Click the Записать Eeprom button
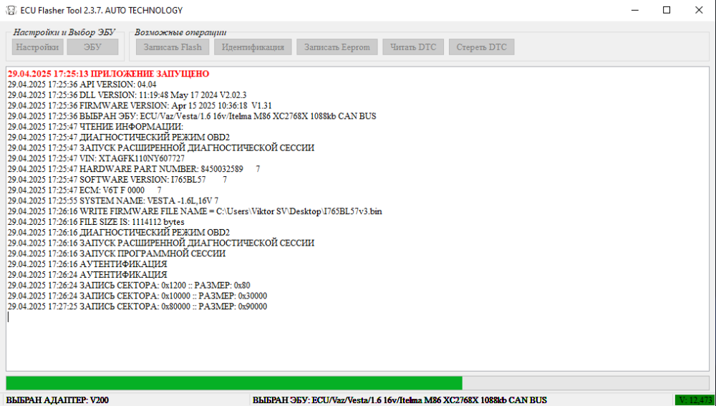 click(x=337, y=47)
